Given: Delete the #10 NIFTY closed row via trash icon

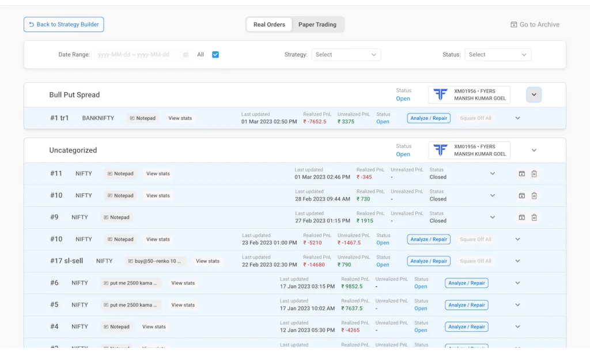Looking at the screenshot, I should (x=534, y=195).
